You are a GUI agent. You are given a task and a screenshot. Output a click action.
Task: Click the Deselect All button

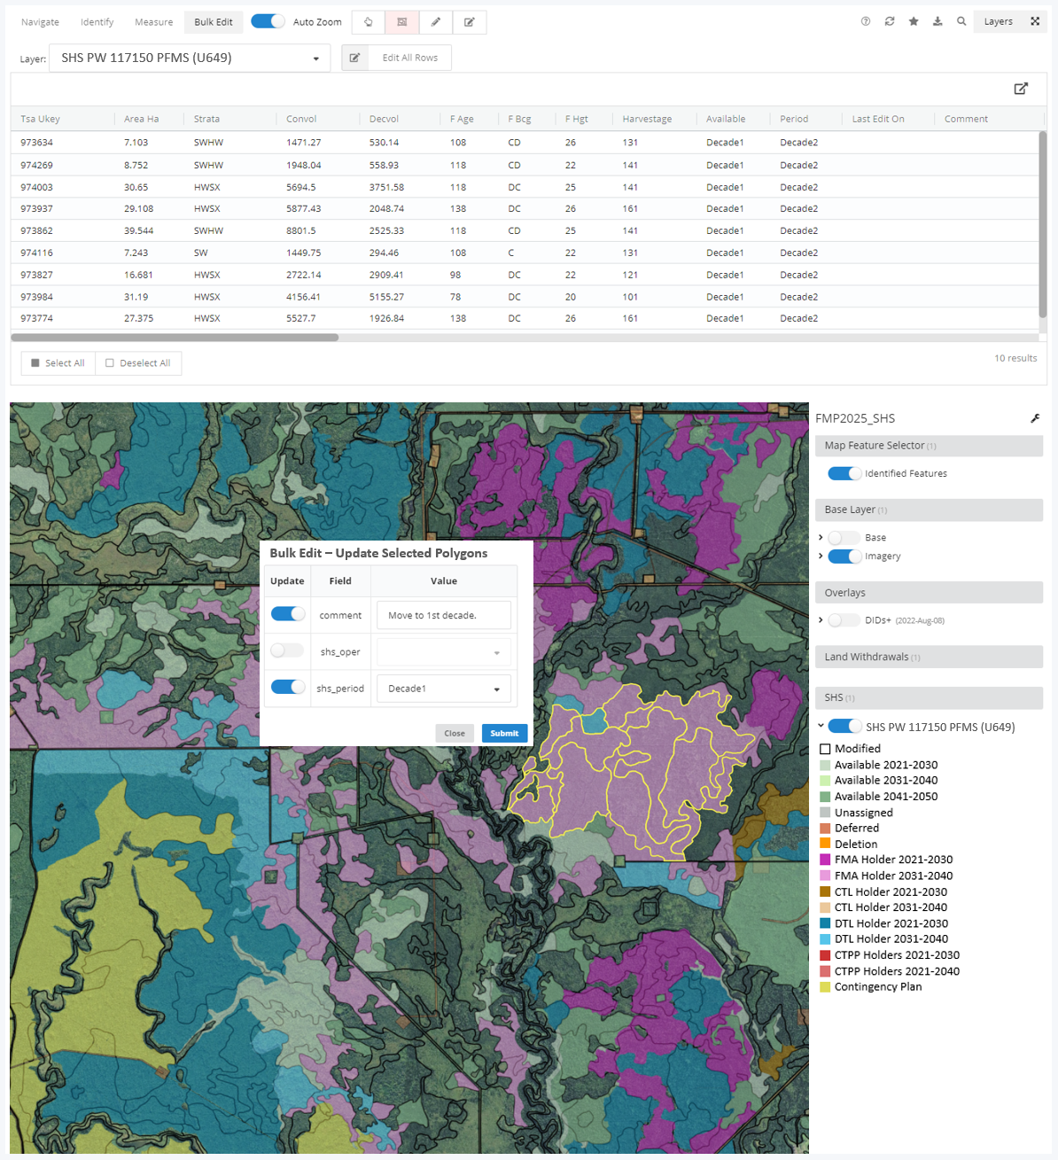[138, 363]
